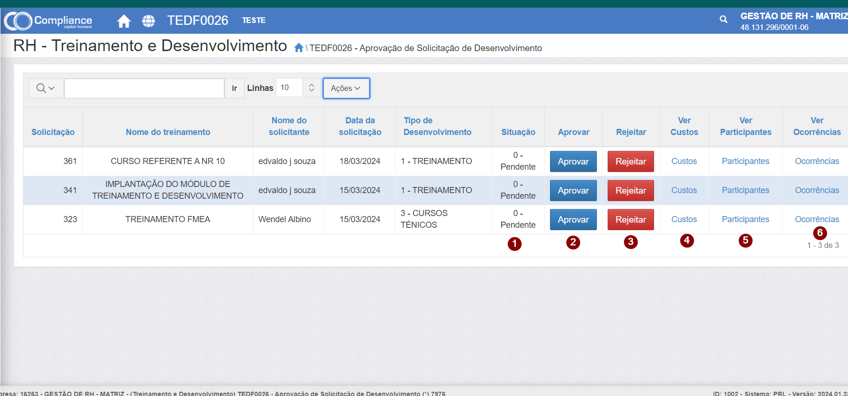Viewport: 848px width, 396px height.
Task: Approve request 361
Action: (x=573, y=161)
